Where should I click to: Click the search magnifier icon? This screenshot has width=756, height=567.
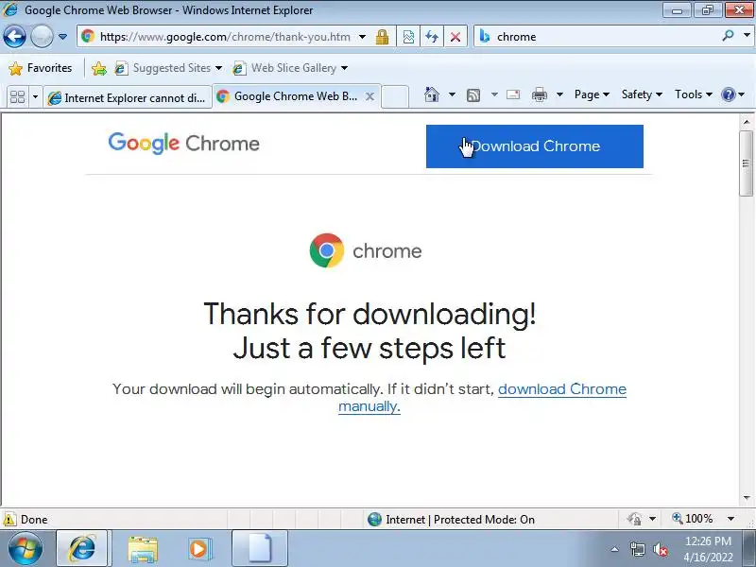point(728,36)
